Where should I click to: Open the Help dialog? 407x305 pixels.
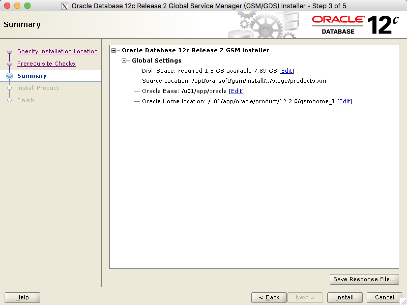point(22,297)
